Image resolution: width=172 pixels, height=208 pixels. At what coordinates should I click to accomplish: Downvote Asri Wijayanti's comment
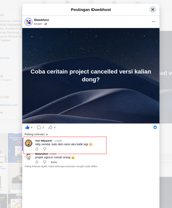45,149
